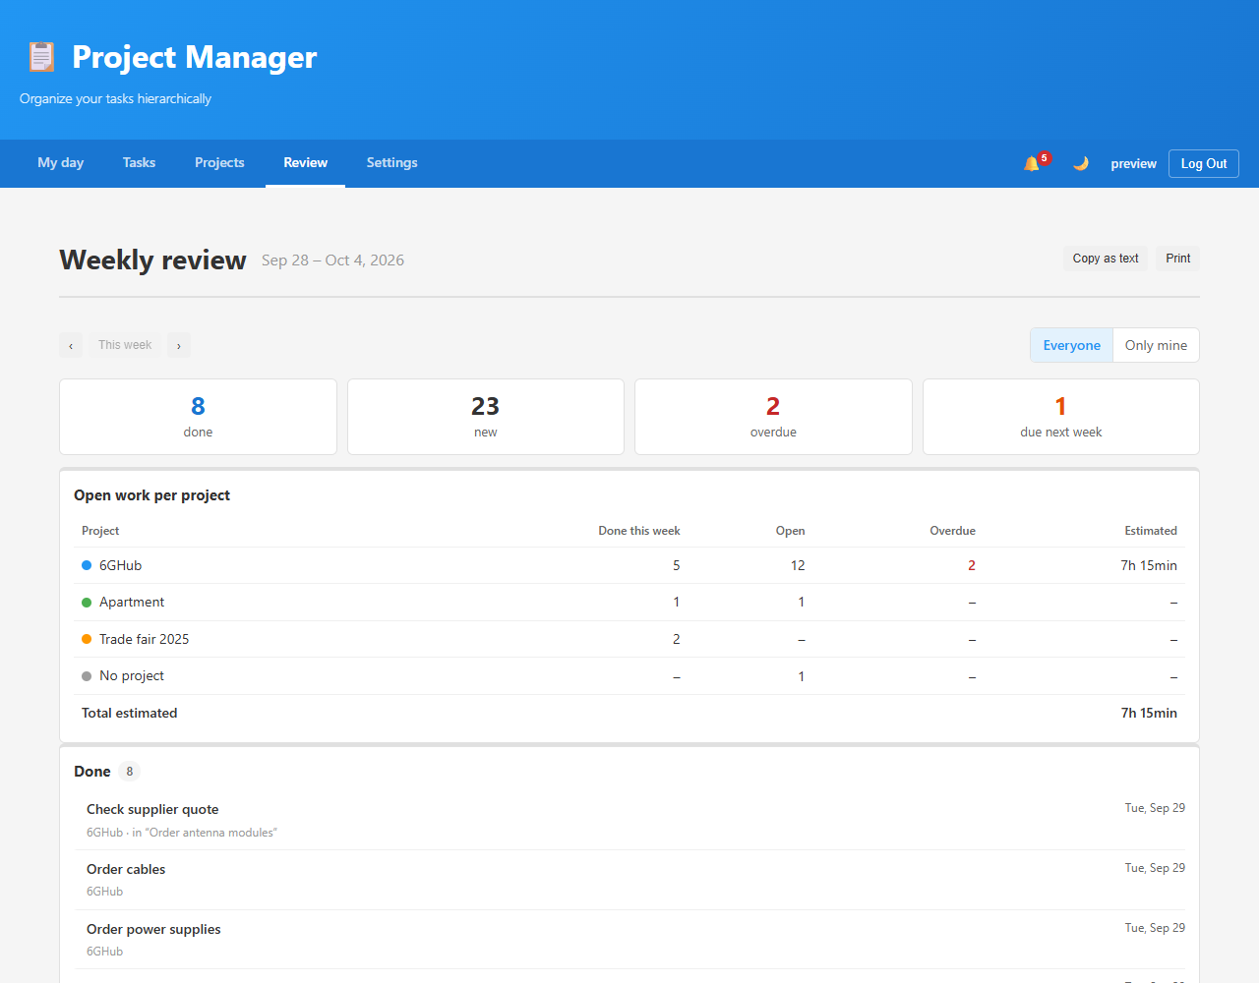Viewport: 1259px width, 983px height.
Task: Click the preview username
Action: coord(1133,164)
